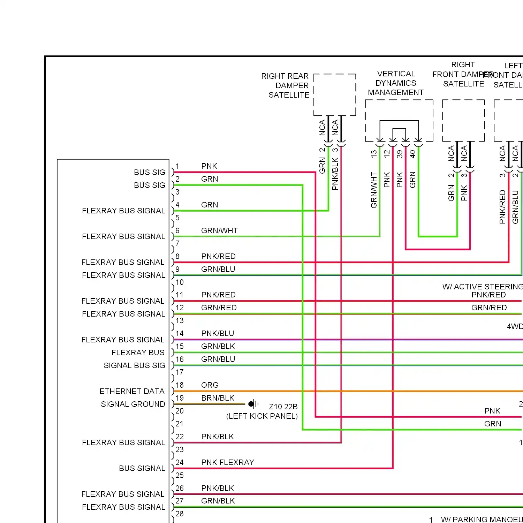This screenshot has width=523, height=523.
Task: Select the "PNK/BLK" label at pin 22
Action: point(218,437)
